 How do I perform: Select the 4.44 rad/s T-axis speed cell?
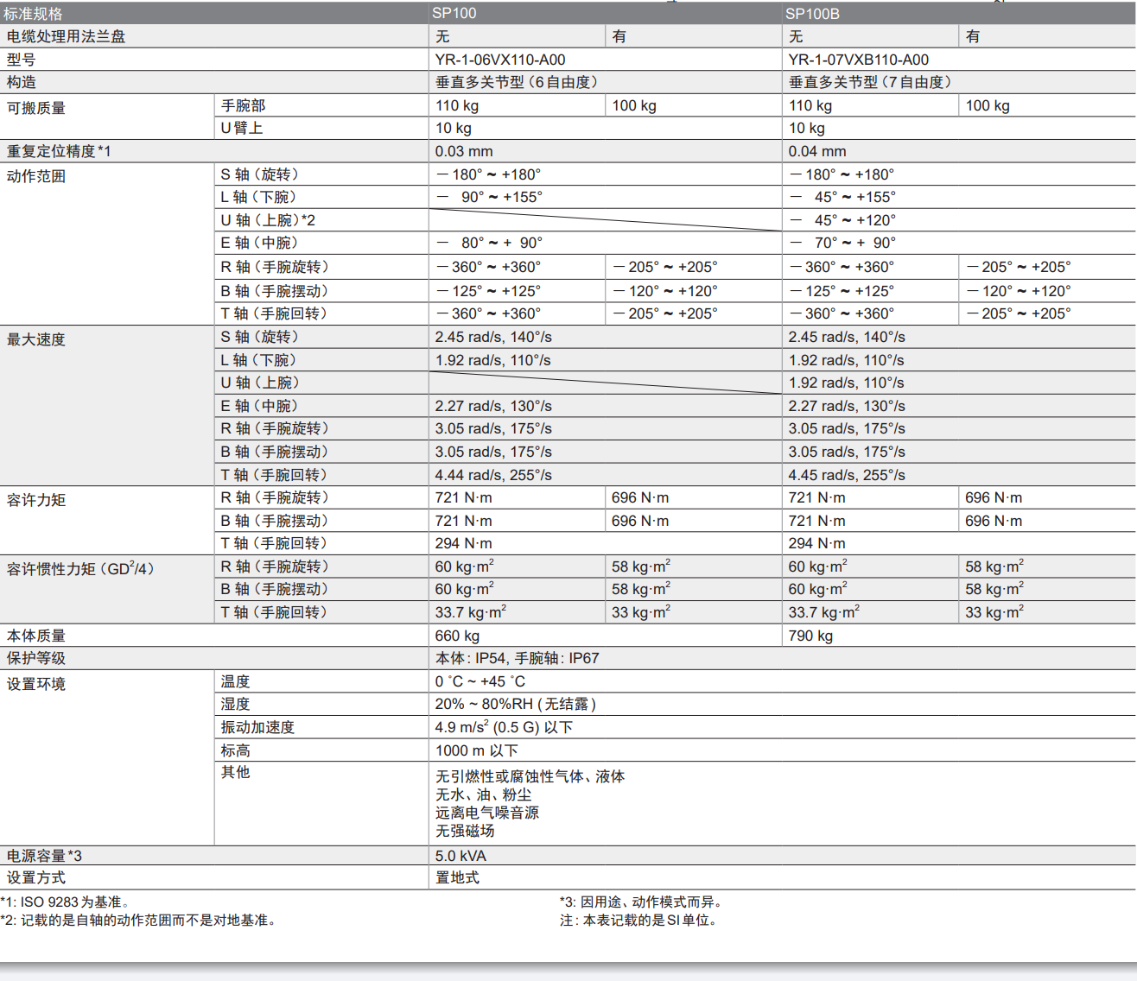pos(493,475)
